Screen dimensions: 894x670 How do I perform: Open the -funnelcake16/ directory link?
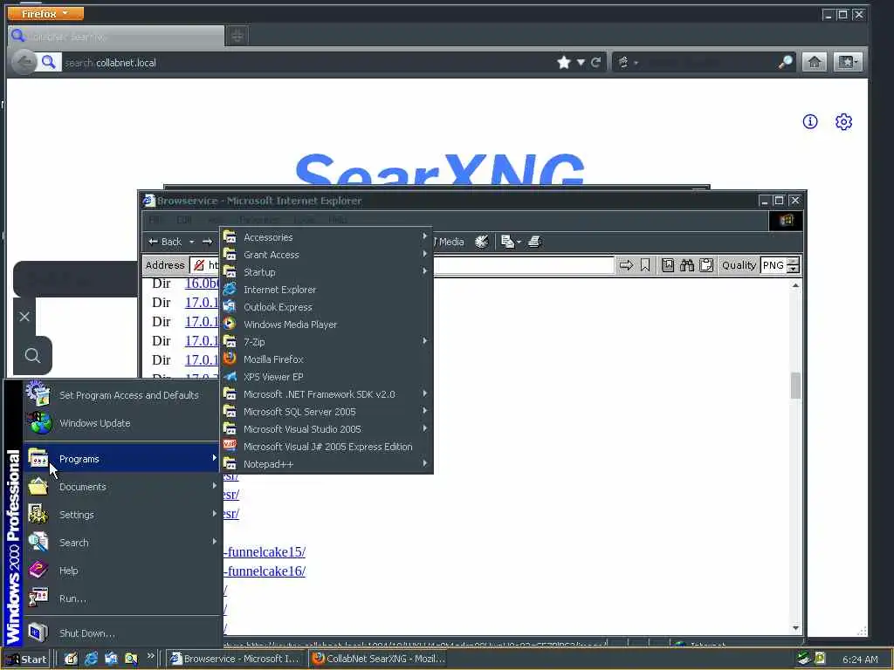264,571
